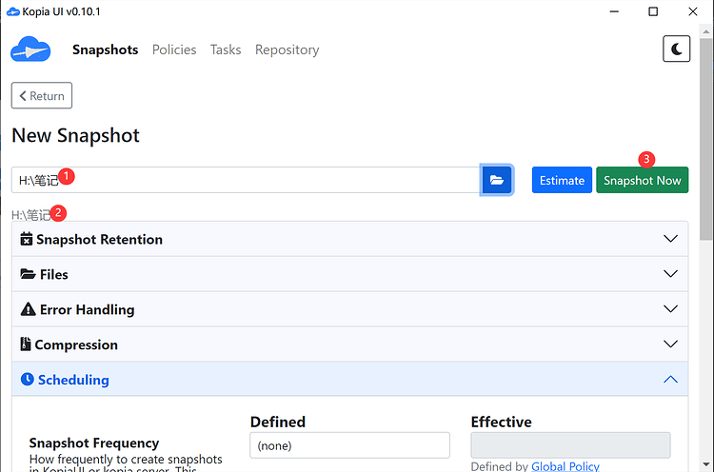Click the Kopia cloud logo
Screen dimensions: 714x472
point(30,49)
